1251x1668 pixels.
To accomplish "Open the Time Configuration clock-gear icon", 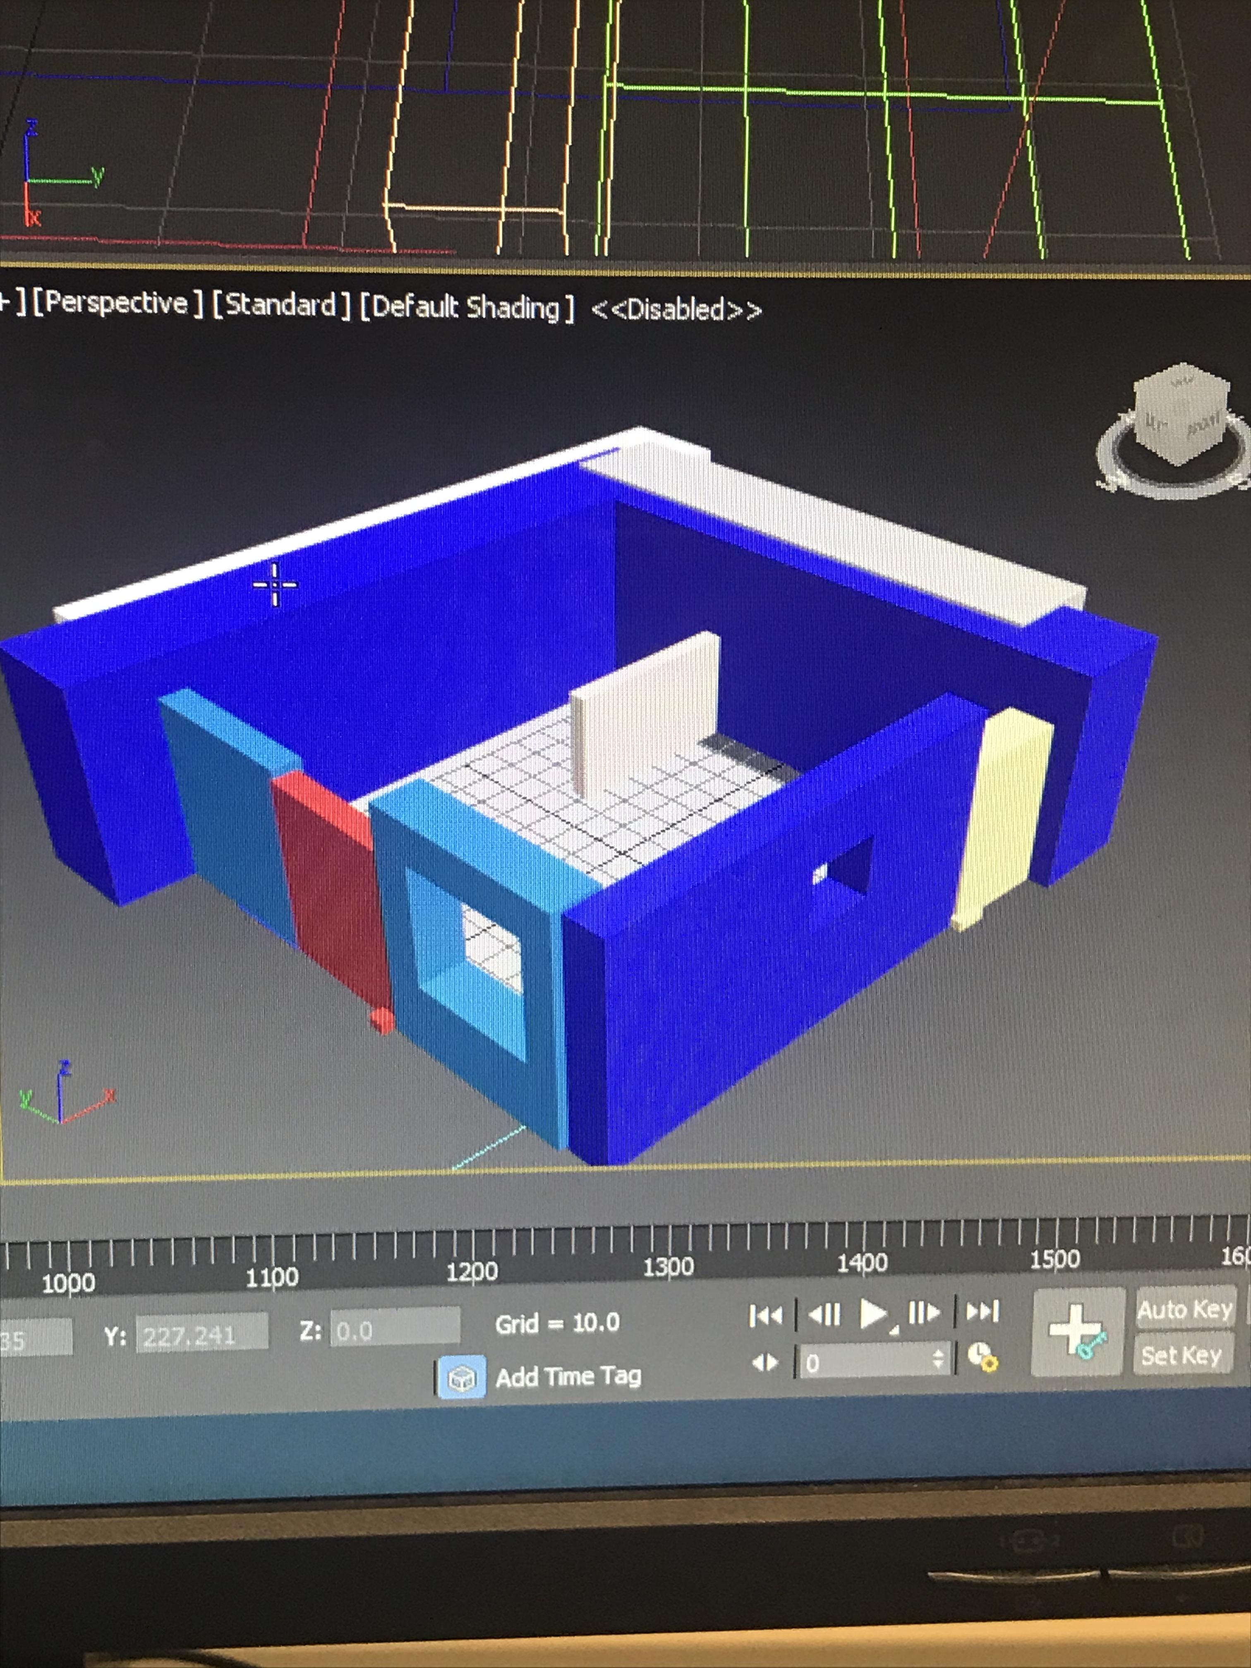I will 983,1357.
